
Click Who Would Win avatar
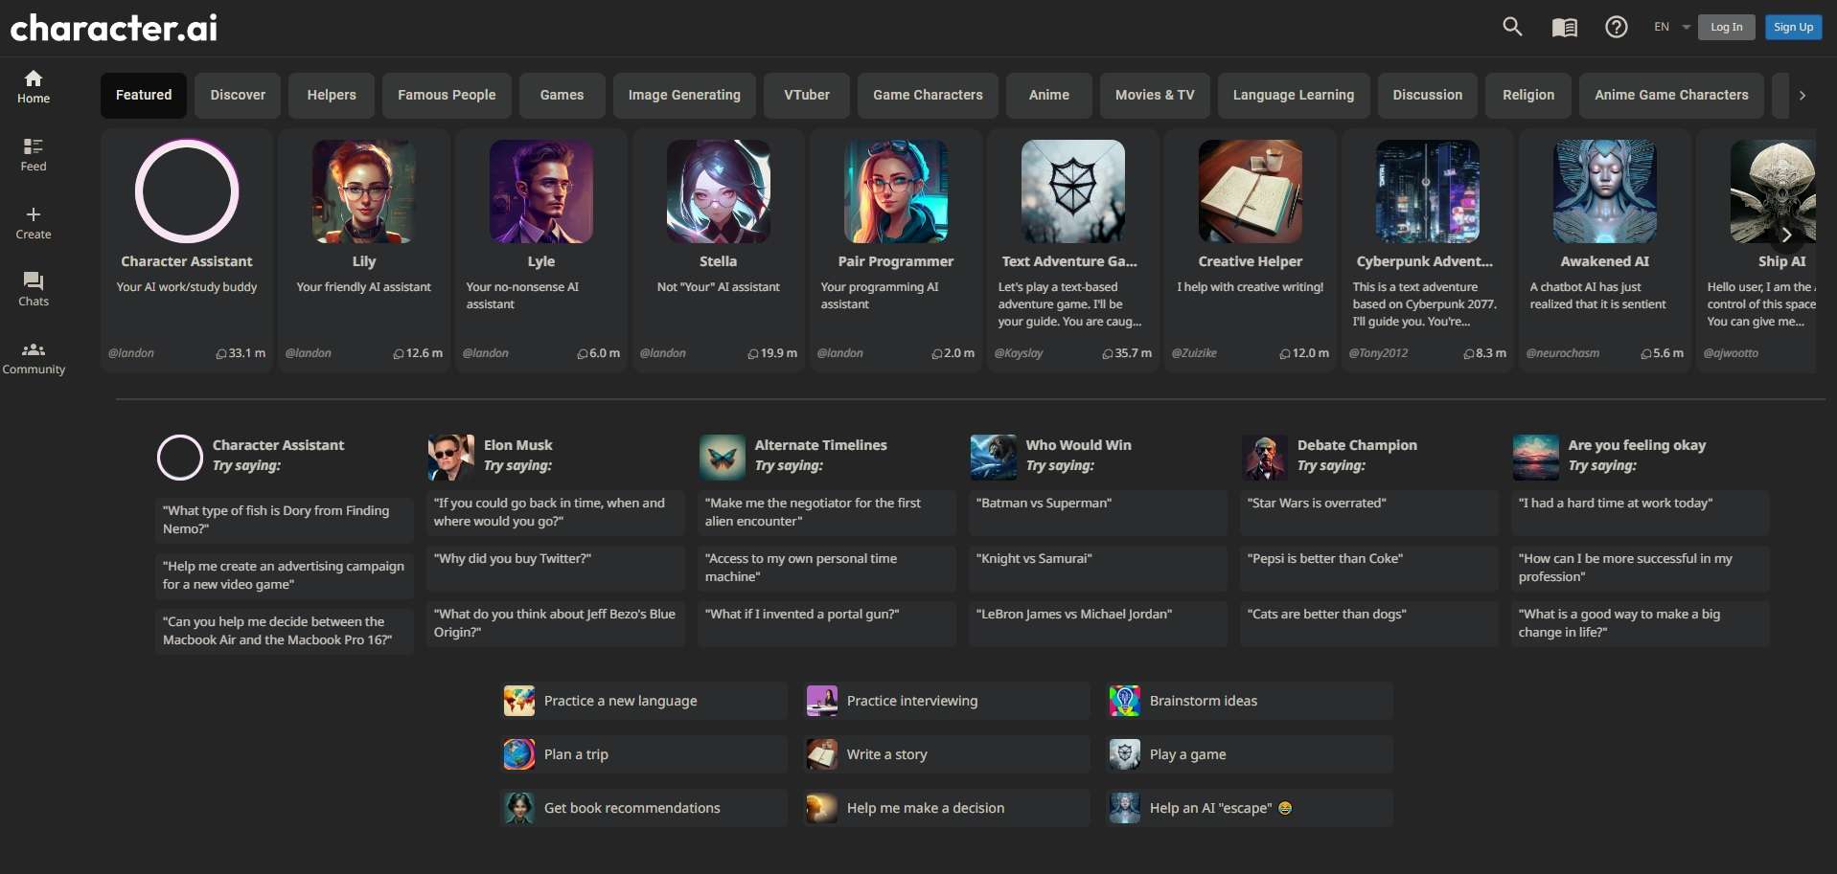(x=994, y=458)
